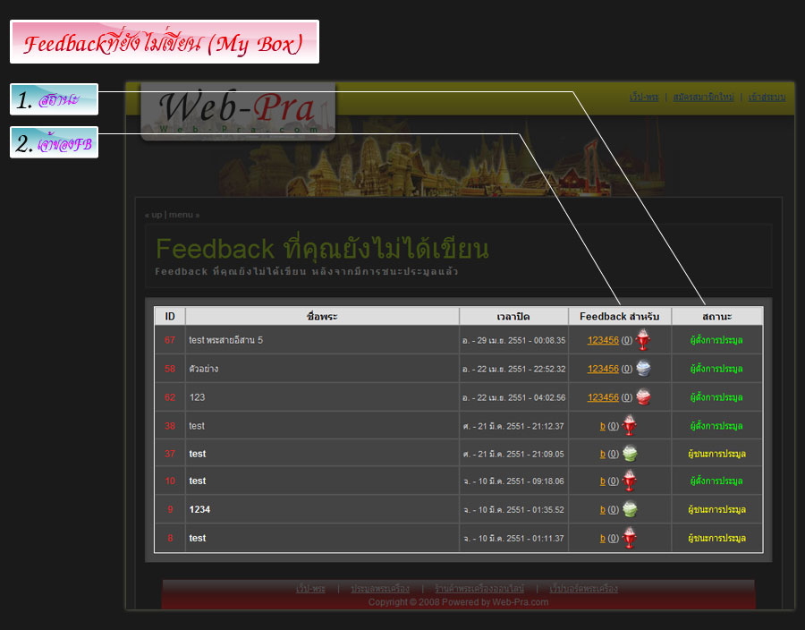Click the blue cupcake icon in row 58
This screenshot has width=805, height=630.
pyautogui.click(x=642, y=369)
